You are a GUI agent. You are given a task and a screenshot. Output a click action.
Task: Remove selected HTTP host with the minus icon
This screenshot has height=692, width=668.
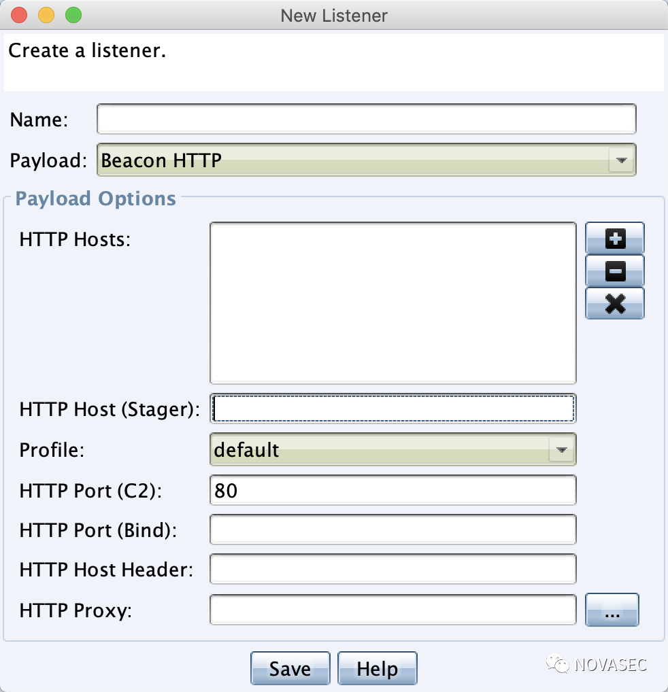pos(614,271)
